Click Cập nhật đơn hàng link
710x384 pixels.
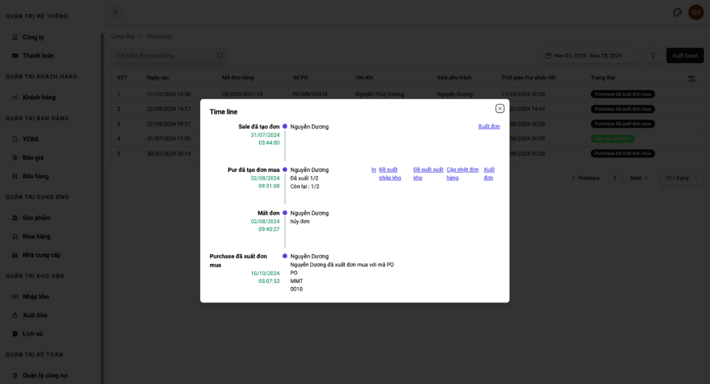[x=462, y=173]
